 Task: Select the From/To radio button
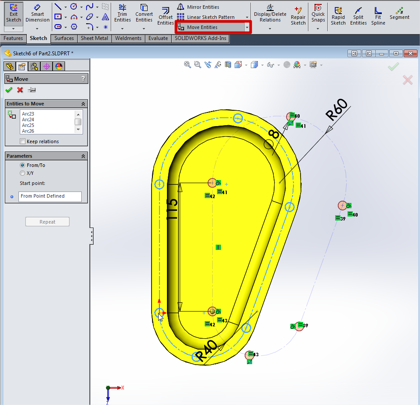coord(23,165)
